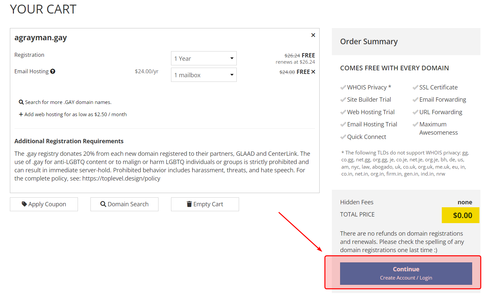Search for more .GAY domain names link
Viewport: 489px width, 300px height.
[x=68, y=102]
